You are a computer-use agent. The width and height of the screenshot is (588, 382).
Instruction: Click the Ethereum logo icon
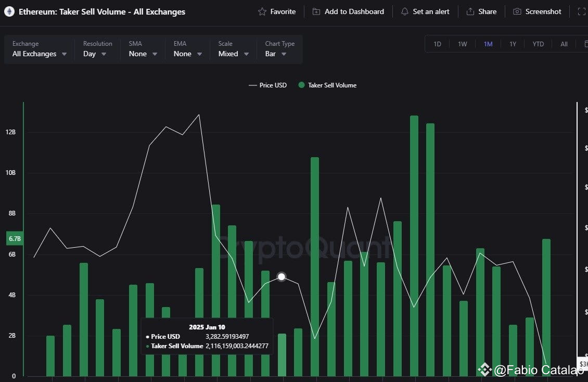pos(9,11)
